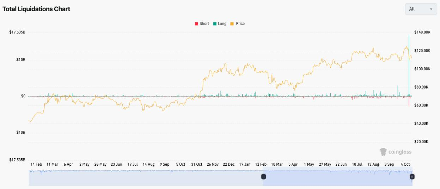The image size is (440, 189).
Task: Click the "18 Jul" date axis label
Action: point(357,164)
